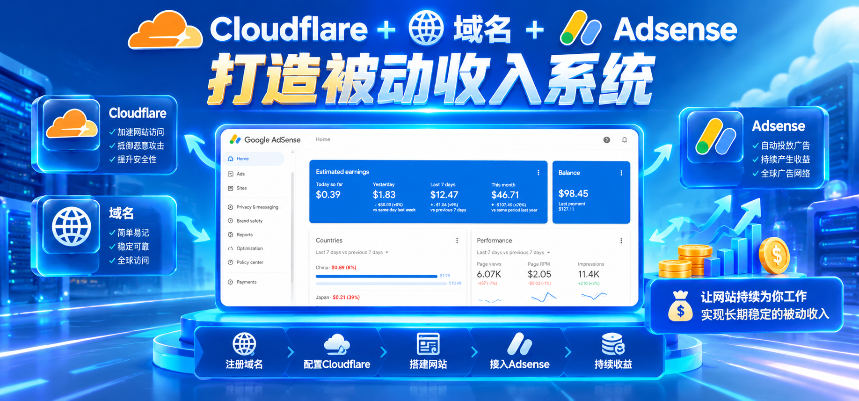
Task: Select Home in the AdSense sidebar
Action: coord(255,159)
